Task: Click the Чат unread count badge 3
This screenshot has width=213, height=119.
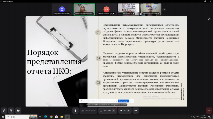Action: click(x=128, y=111)
